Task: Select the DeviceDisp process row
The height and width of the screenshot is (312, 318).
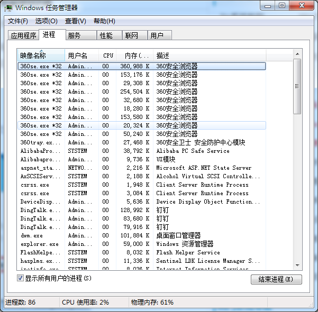Action: [142, 201]
